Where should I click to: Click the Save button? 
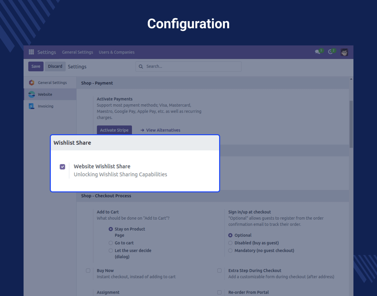36,66
